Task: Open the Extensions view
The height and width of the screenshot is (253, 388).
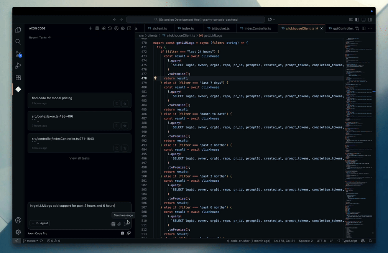Action: point(18,77)
